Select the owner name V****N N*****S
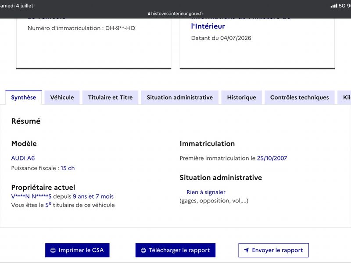 [x=31, y=196]
